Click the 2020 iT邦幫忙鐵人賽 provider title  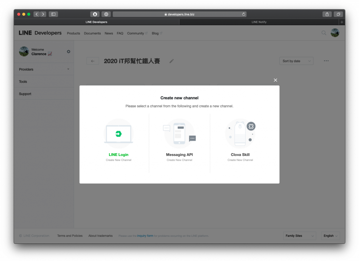132,61
